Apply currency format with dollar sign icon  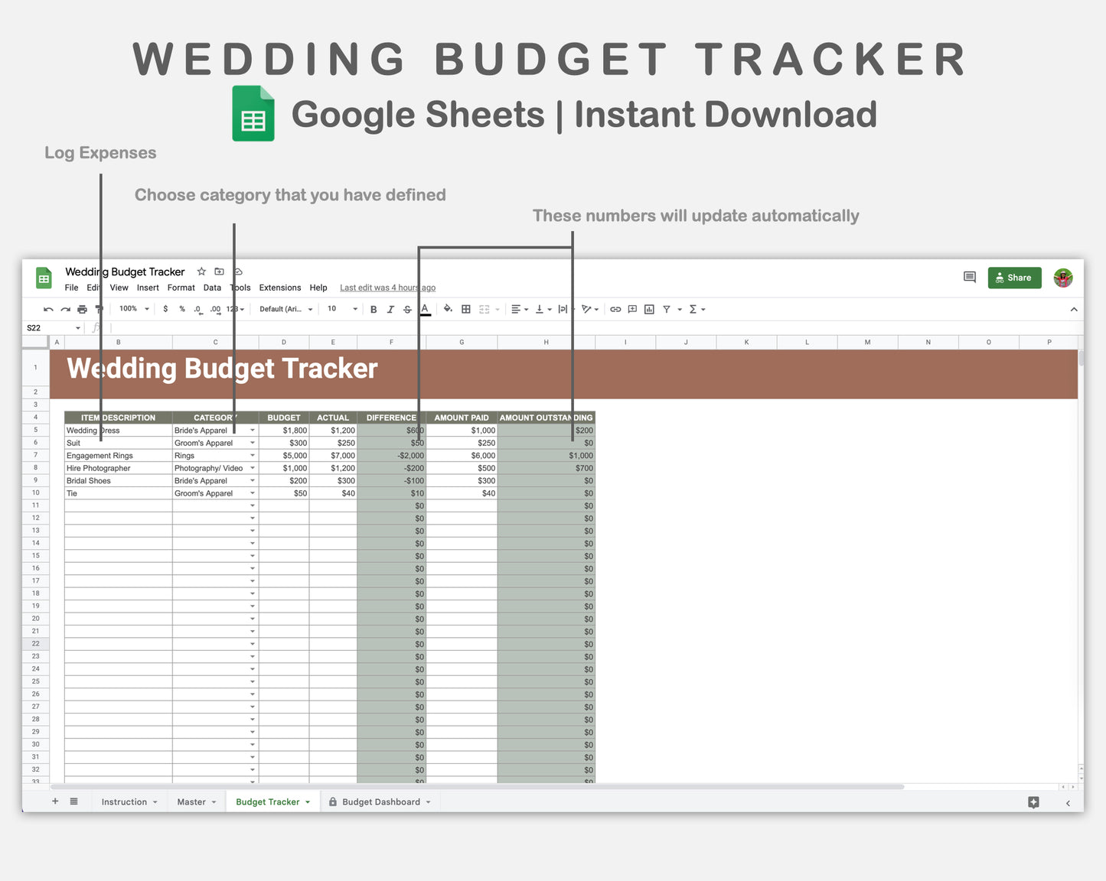165,309
